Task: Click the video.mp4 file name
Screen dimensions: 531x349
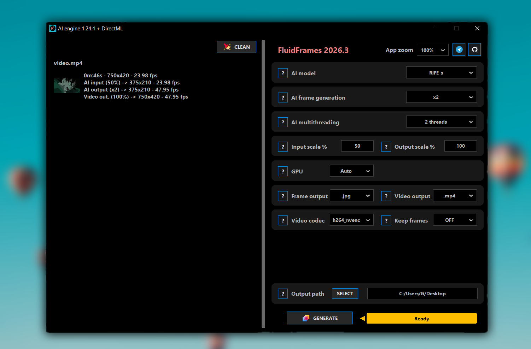Action: coord(68,63)
